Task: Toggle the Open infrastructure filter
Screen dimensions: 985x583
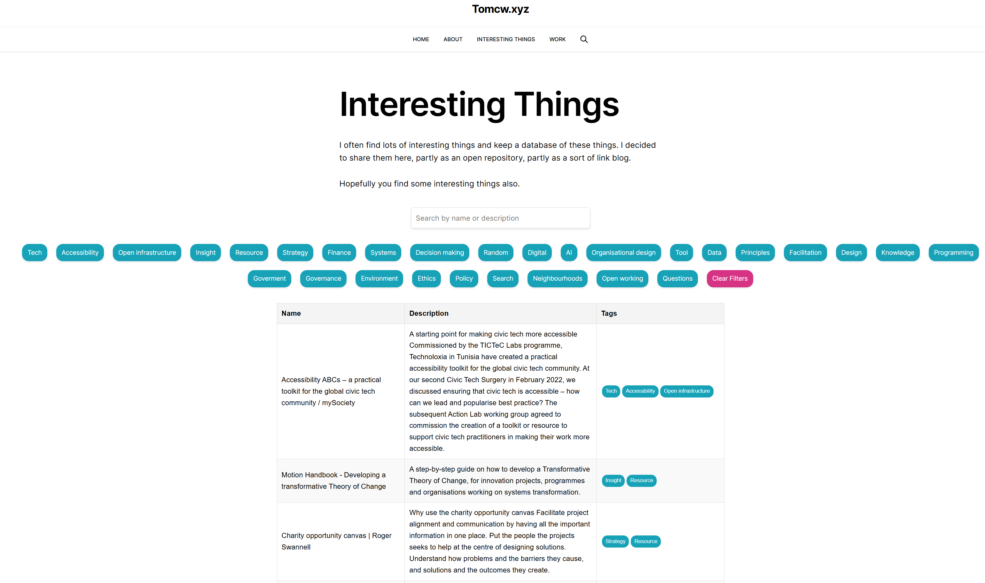Action: (x=146, y=252)
